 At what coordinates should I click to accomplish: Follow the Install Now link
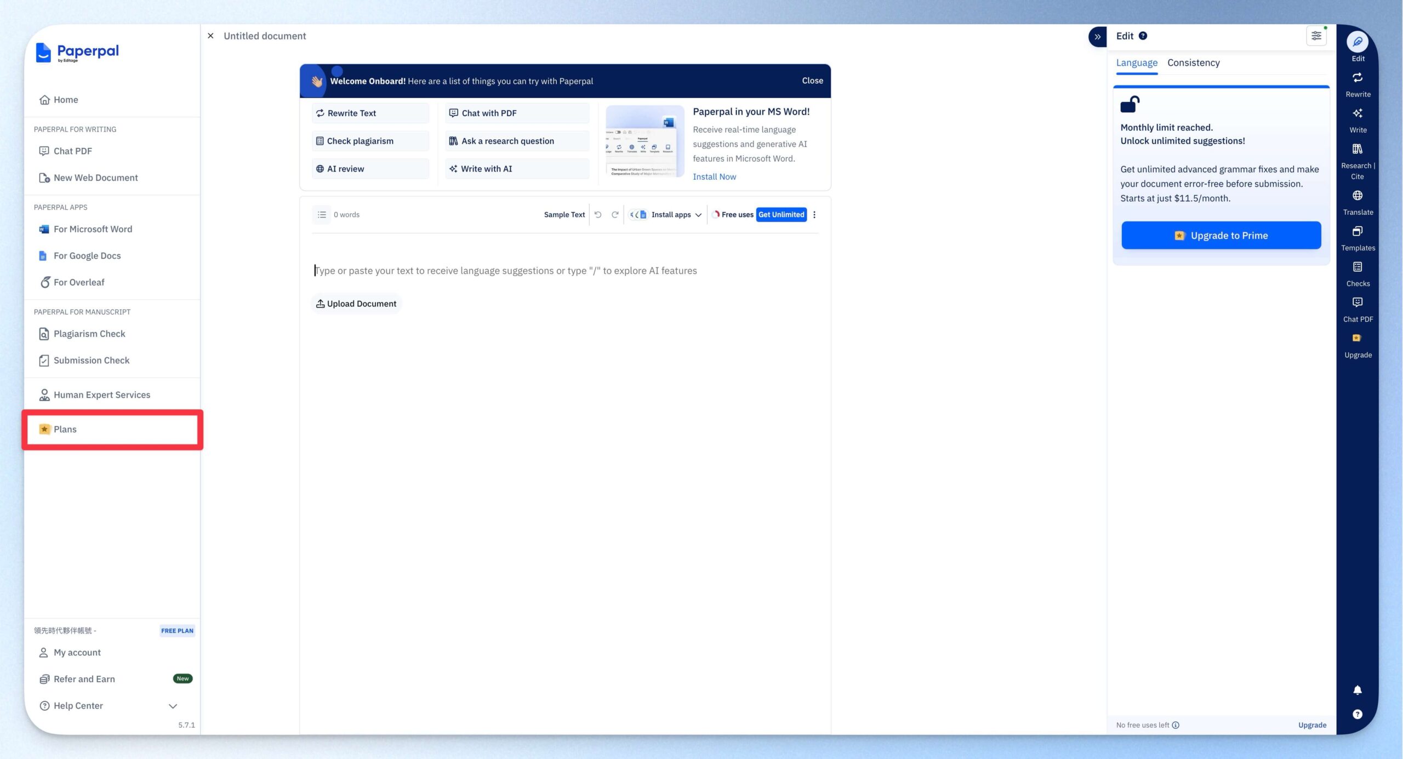coord(714,176)
